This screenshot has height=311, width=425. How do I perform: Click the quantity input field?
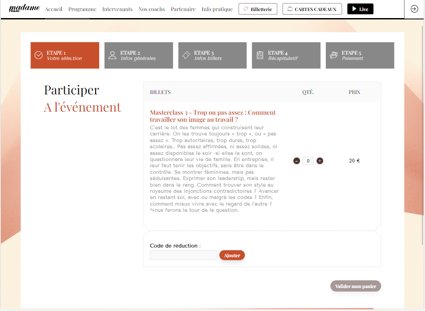click(x=308, y=161)
